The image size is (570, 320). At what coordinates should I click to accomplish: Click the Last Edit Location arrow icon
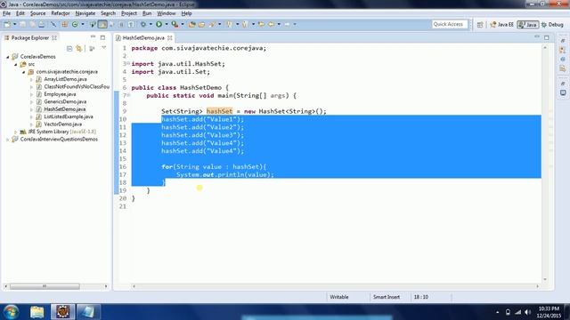tap(261, 24)
